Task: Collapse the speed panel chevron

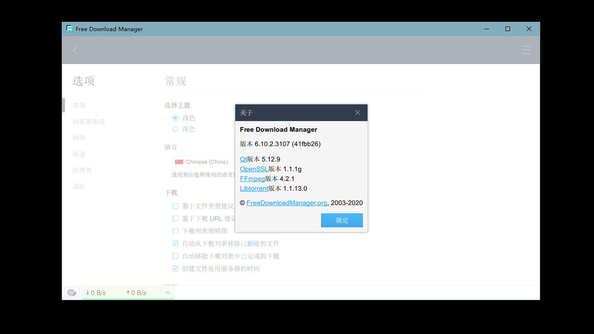Action: click(x=168, y=293)
